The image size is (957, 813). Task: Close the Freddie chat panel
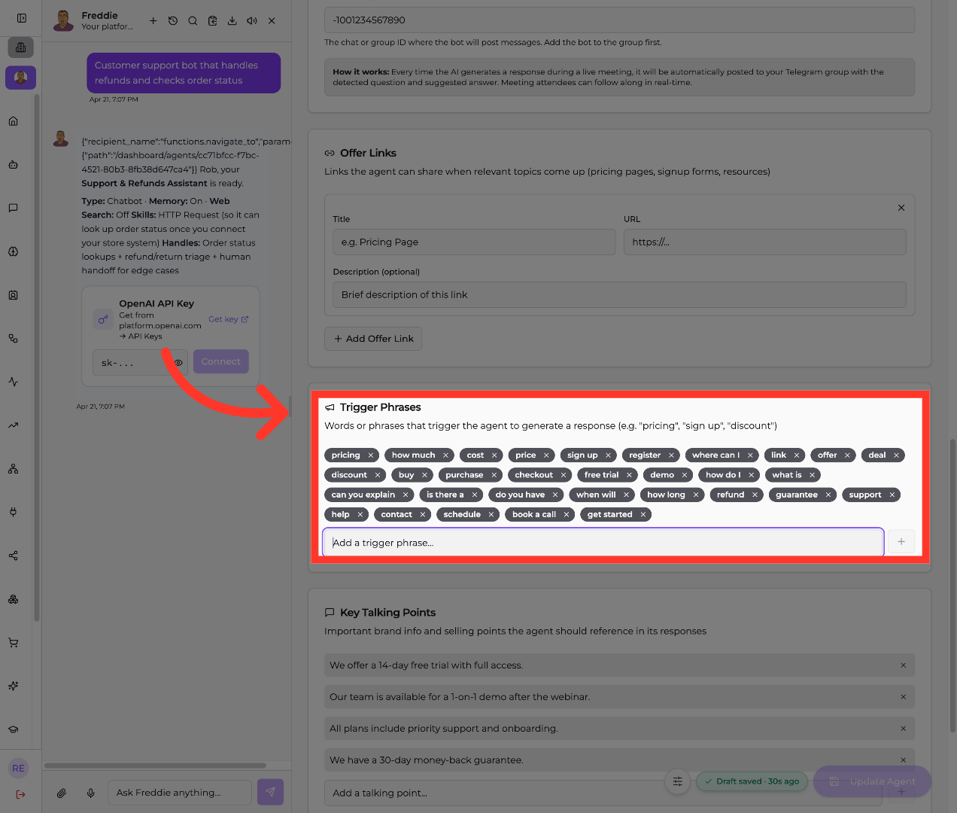pos(272,21)
